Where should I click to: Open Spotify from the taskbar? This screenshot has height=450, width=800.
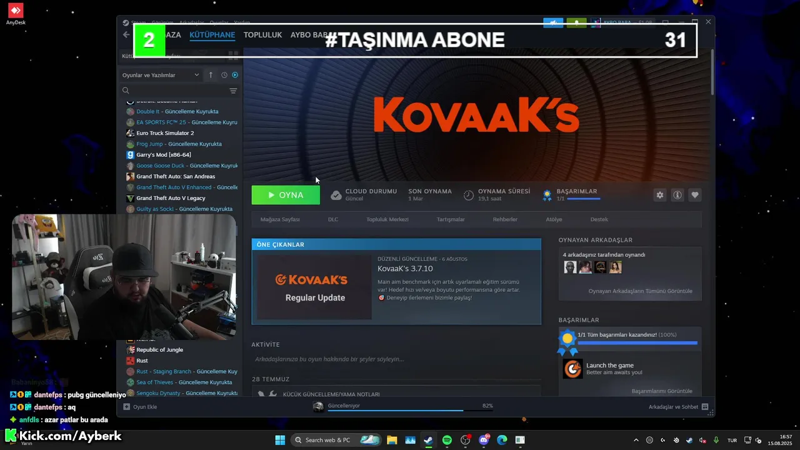coord(447,440)
